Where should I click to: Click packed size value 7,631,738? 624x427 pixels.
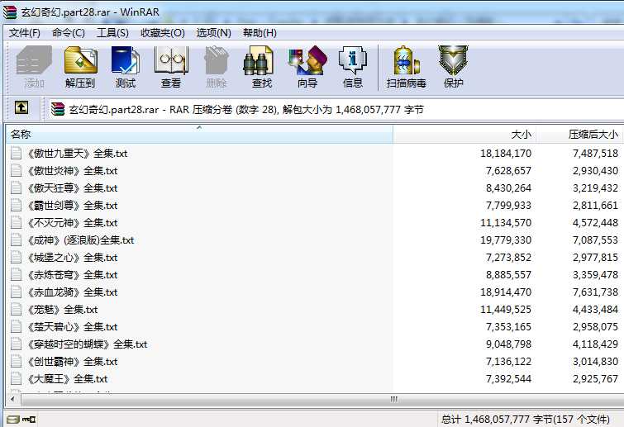[595, 292]
